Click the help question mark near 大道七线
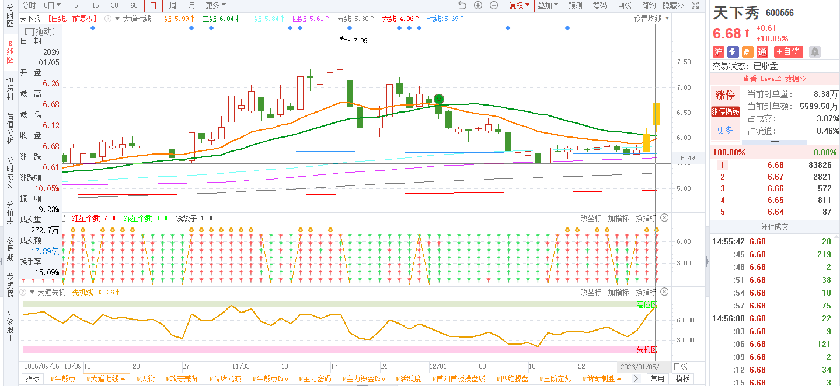Image resolution: width=840 pixels, height=386 pixels. [108, 19]
